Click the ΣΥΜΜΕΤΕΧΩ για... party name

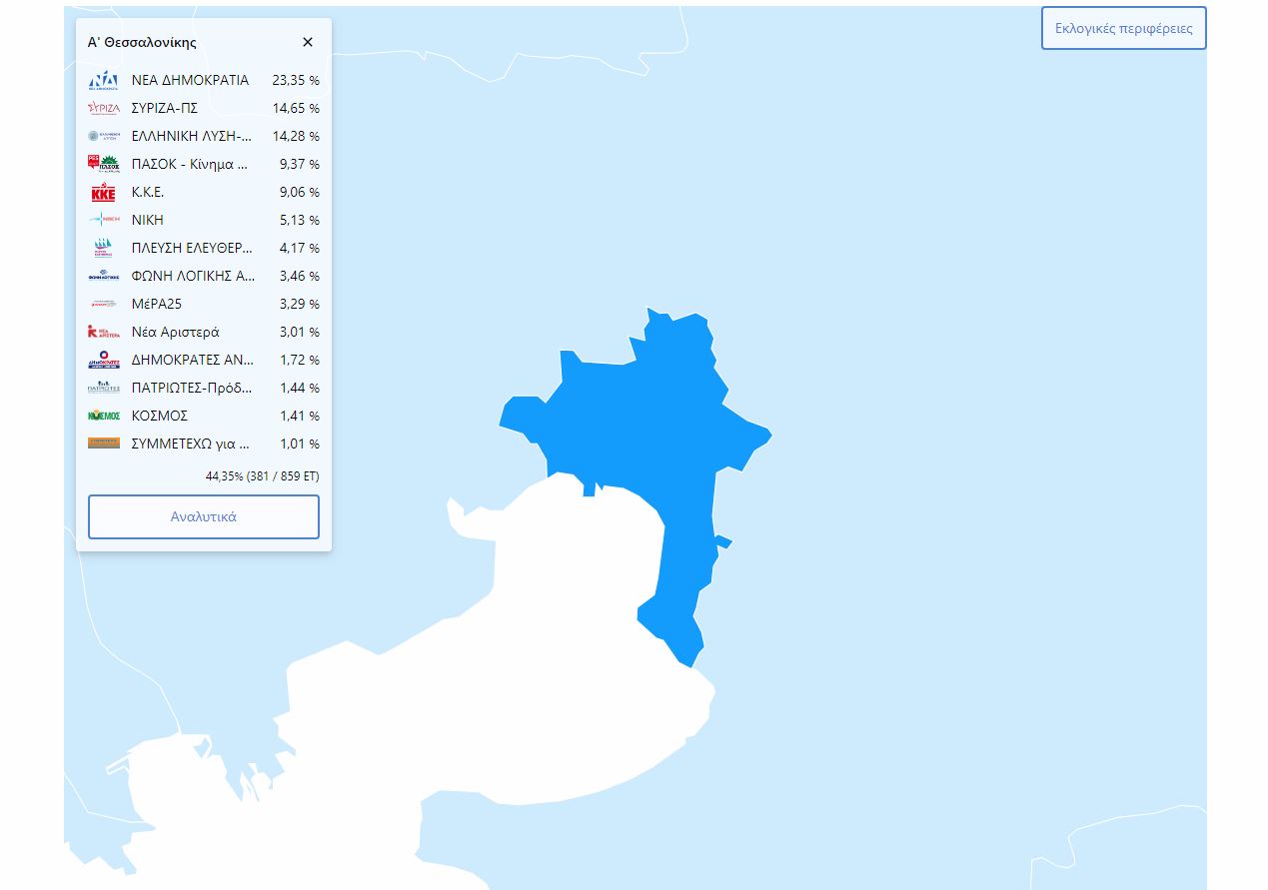point(191,444)
